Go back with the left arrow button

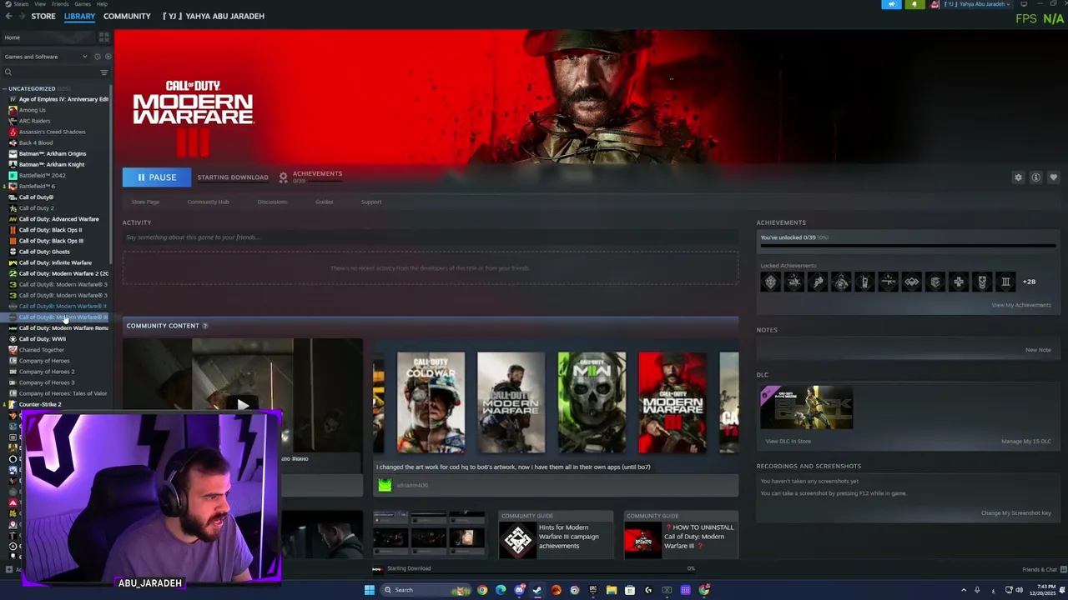coord(8,16)
